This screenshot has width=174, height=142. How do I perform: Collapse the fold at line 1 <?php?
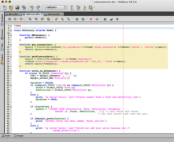(x=11, y=26)
